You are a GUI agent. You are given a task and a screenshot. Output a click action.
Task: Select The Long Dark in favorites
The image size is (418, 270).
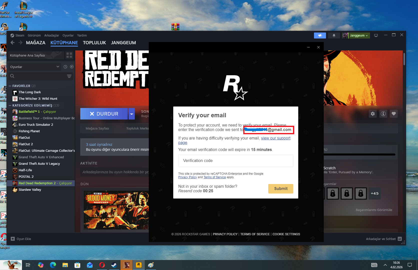pos(30,92)
